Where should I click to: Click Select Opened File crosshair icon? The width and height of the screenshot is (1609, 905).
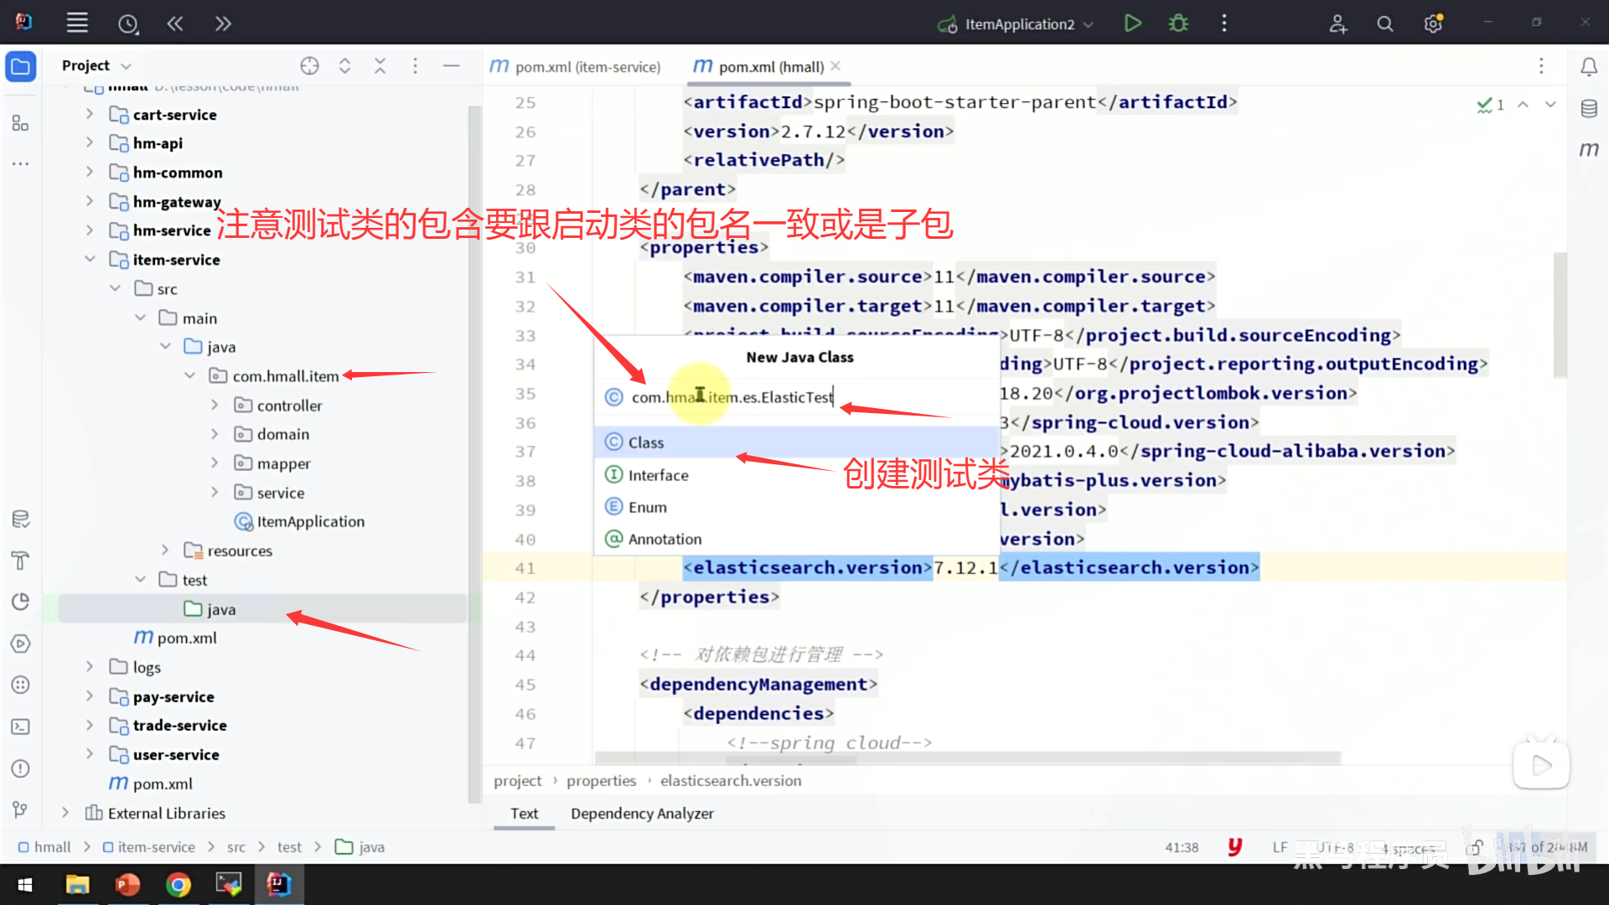click(309, 65)
